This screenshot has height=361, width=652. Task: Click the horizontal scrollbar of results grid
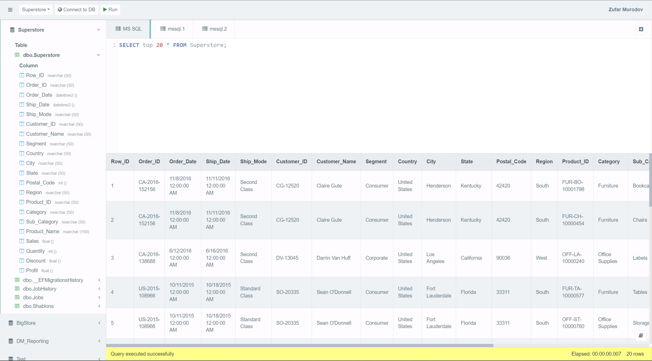(x=299, y=345)
